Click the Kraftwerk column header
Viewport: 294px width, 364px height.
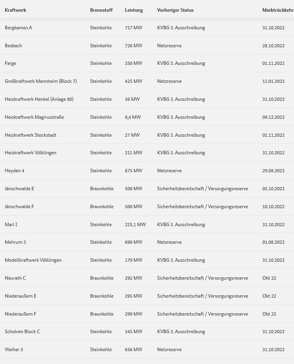coord(15,10)
